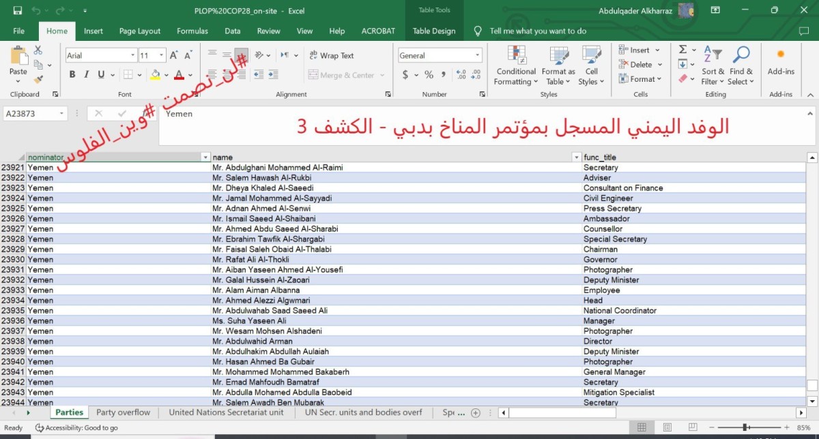This screenshot has height=439, width=819.
Task: Click the Paste clipboard icon
Action: click(x=18, y=57)
